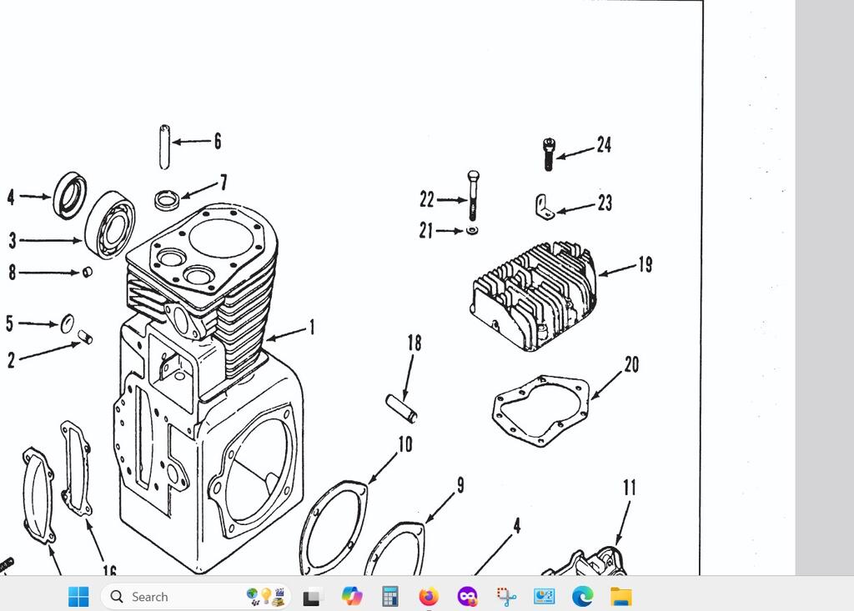Click the bracket labeled 23
The width and height of the screenshot is (854, 611).
[545, 206]
